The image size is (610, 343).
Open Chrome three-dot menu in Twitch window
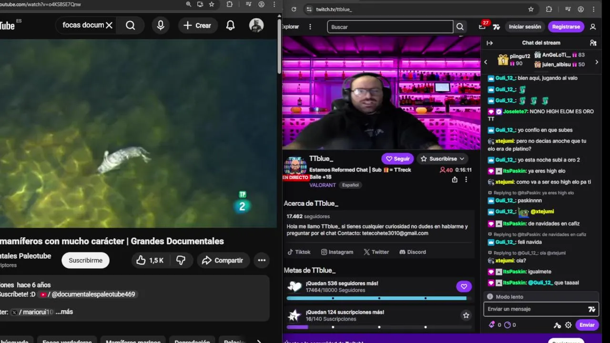click(594, 9)
